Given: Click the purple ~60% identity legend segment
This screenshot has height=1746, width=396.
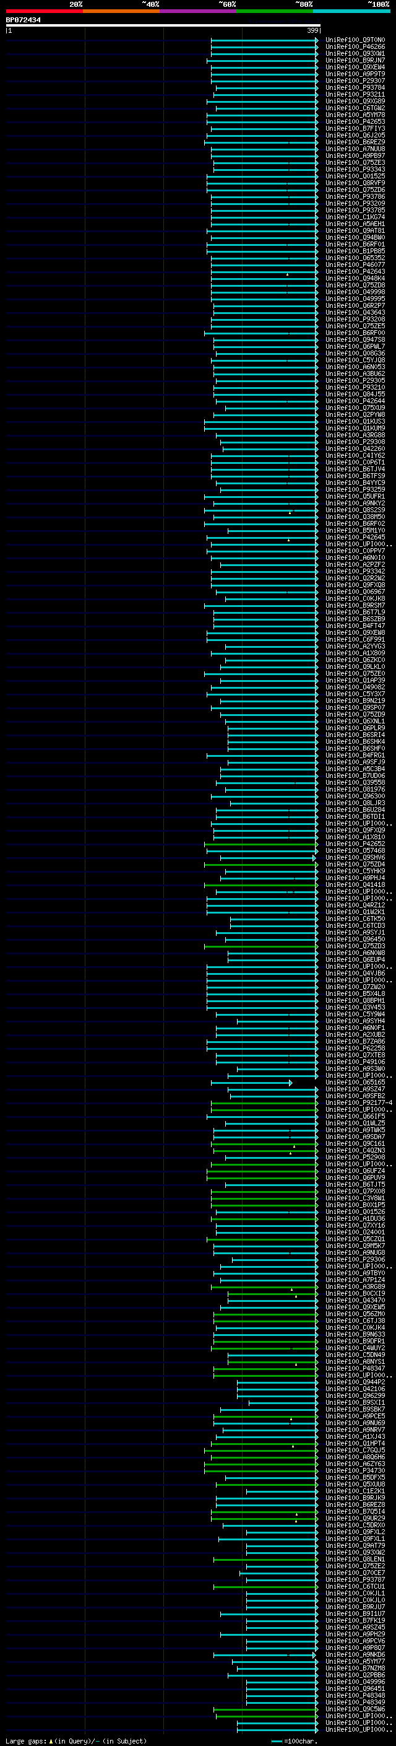Looking at the screenshot, I should coord(199,12).
